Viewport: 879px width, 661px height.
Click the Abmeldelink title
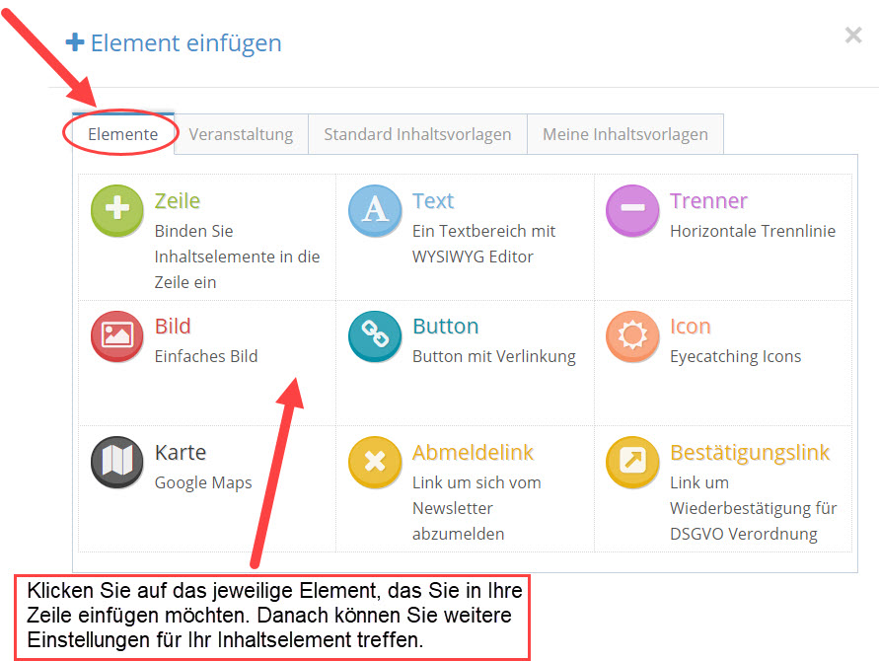pos(473,453)
